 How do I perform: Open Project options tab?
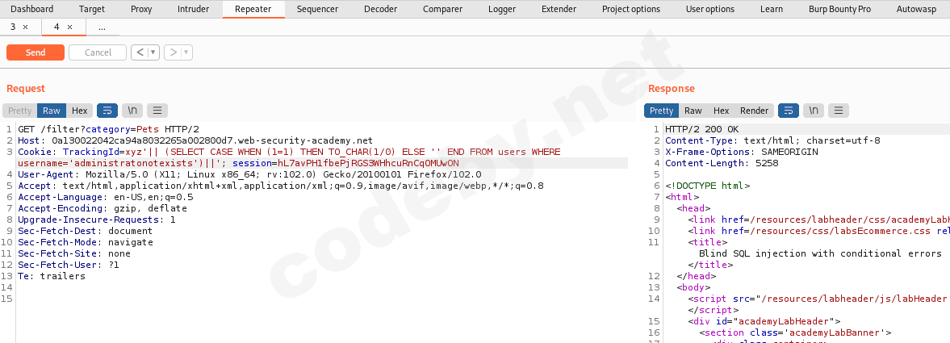point(630,9)
